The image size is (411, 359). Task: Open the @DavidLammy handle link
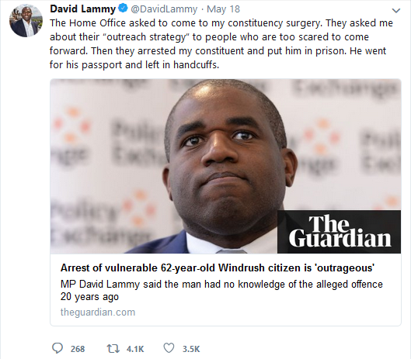coord(164,9)
